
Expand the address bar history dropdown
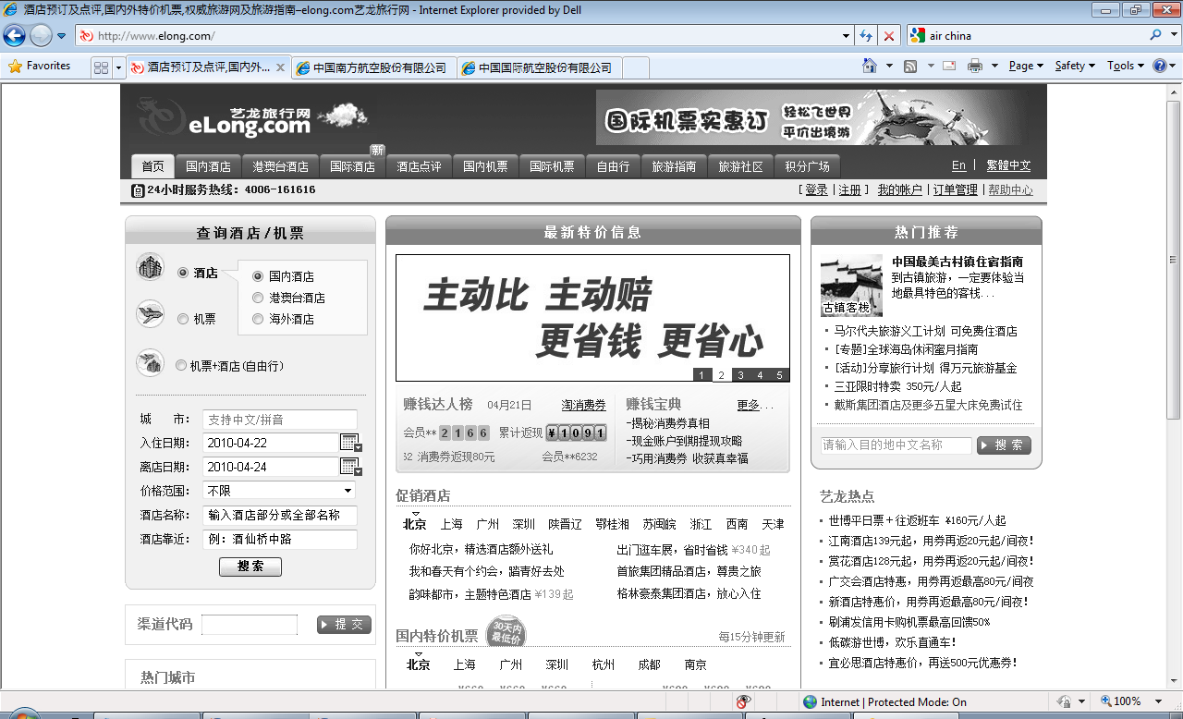(x=847, y=36)
